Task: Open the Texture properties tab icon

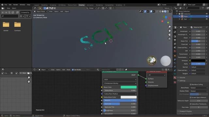Action: point(175,82)
